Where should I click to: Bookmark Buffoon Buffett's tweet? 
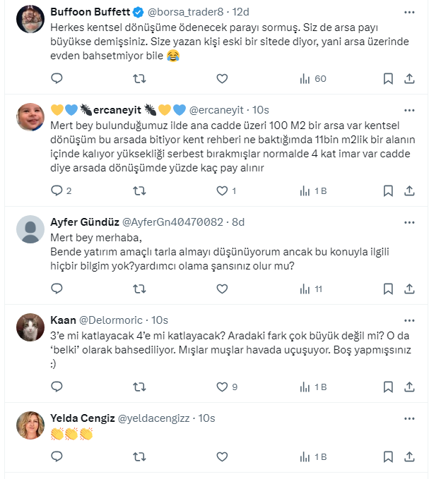387,78
